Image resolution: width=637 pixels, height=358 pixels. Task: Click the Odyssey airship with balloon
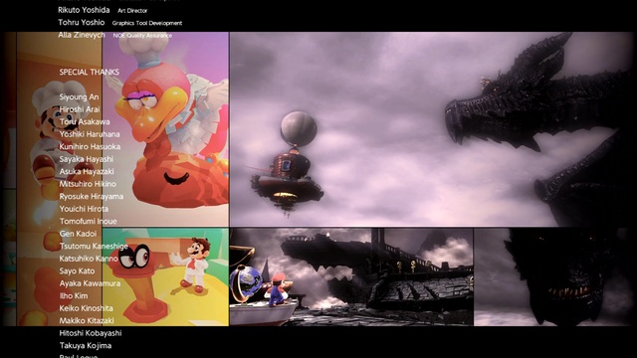[x=288, y=163]
